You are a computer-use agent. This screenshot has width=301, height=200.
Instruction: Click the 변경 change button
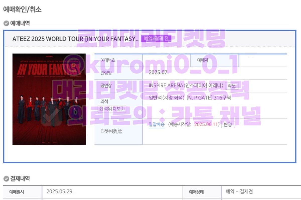click(x=228, y=125)
